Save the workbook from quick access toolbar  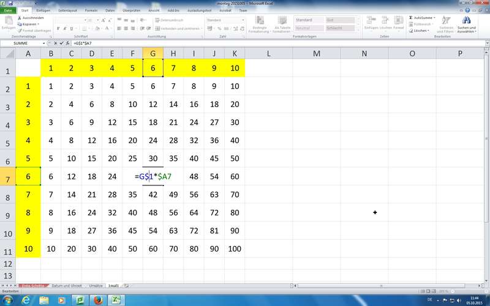(10, 3)
